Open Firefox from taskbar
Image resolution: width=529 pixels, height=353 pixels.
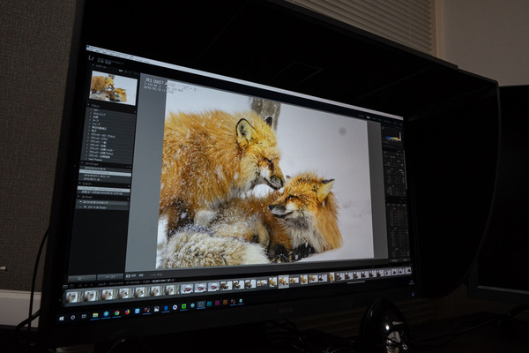click(x=127, y=312)
